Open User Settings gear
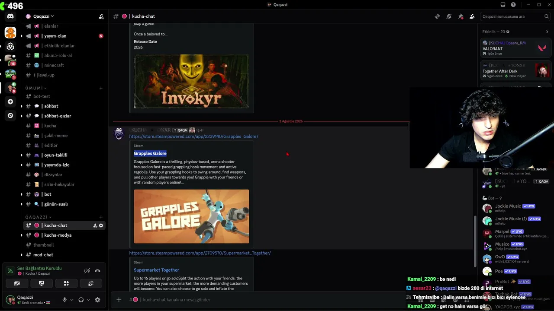The height and width of the screenshot is (311, 554). pos(97,300)
